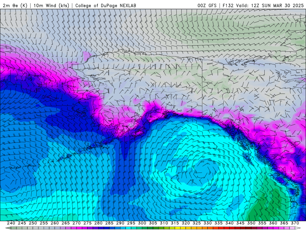The image size is (306, 230).
Task: Click the 360 value on the color scale
Action: click(273, 223)
